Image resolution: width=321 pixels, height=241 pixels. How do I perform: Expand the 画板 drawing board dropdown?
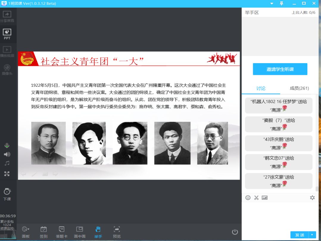pyautogui.click(x=26, y=231)
